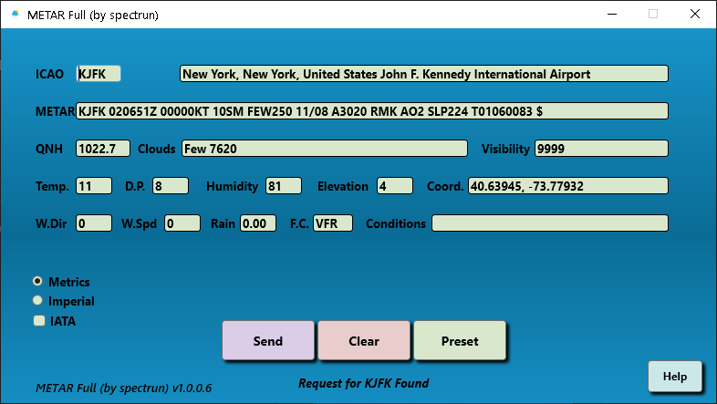This screenshot has width=717, height=404.
Task: Click the Elevation label
Action: pyautogui.click(x=342, y=186)
